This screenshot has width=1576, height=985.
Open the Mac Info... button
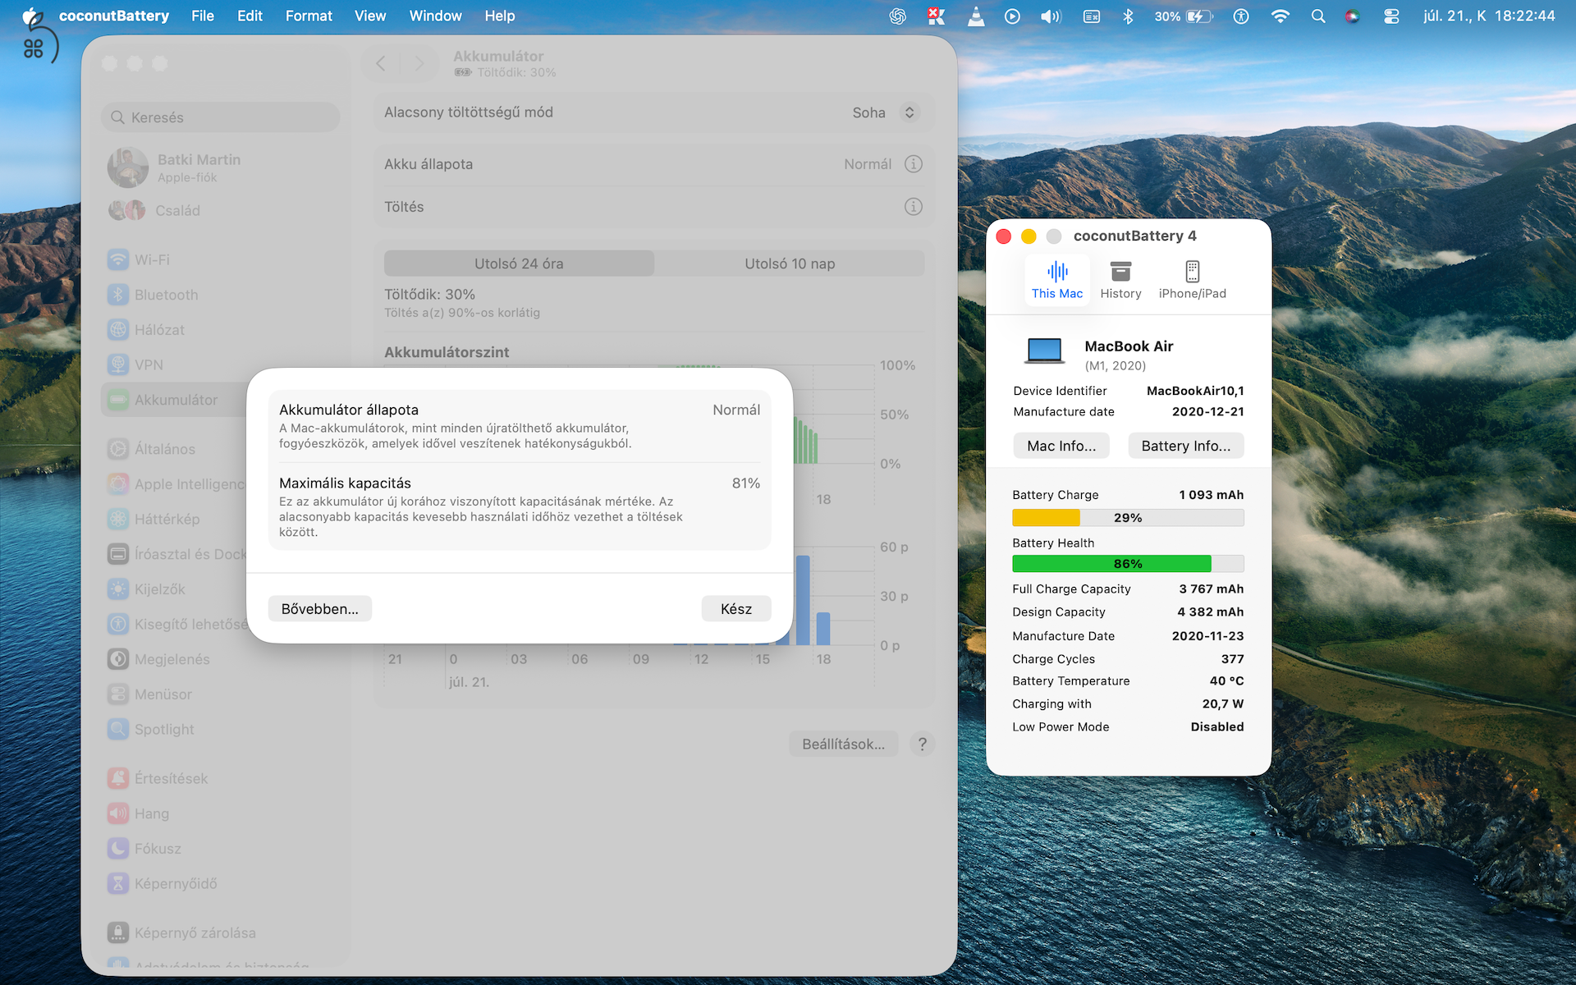pyautogui.click(x=1061, y=446)
